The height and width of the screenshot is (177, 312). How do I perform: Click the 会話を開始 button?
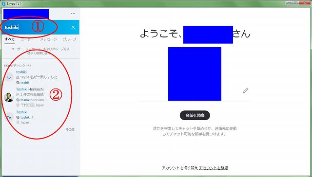[195, 115]
